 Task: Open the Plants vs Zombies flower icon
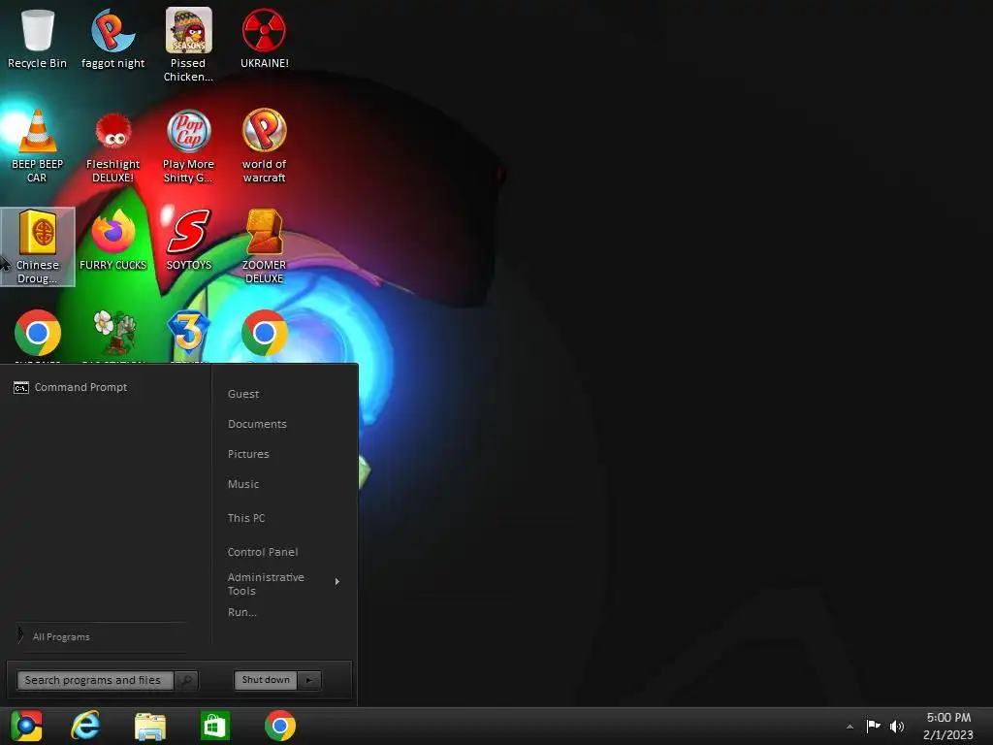114,334
